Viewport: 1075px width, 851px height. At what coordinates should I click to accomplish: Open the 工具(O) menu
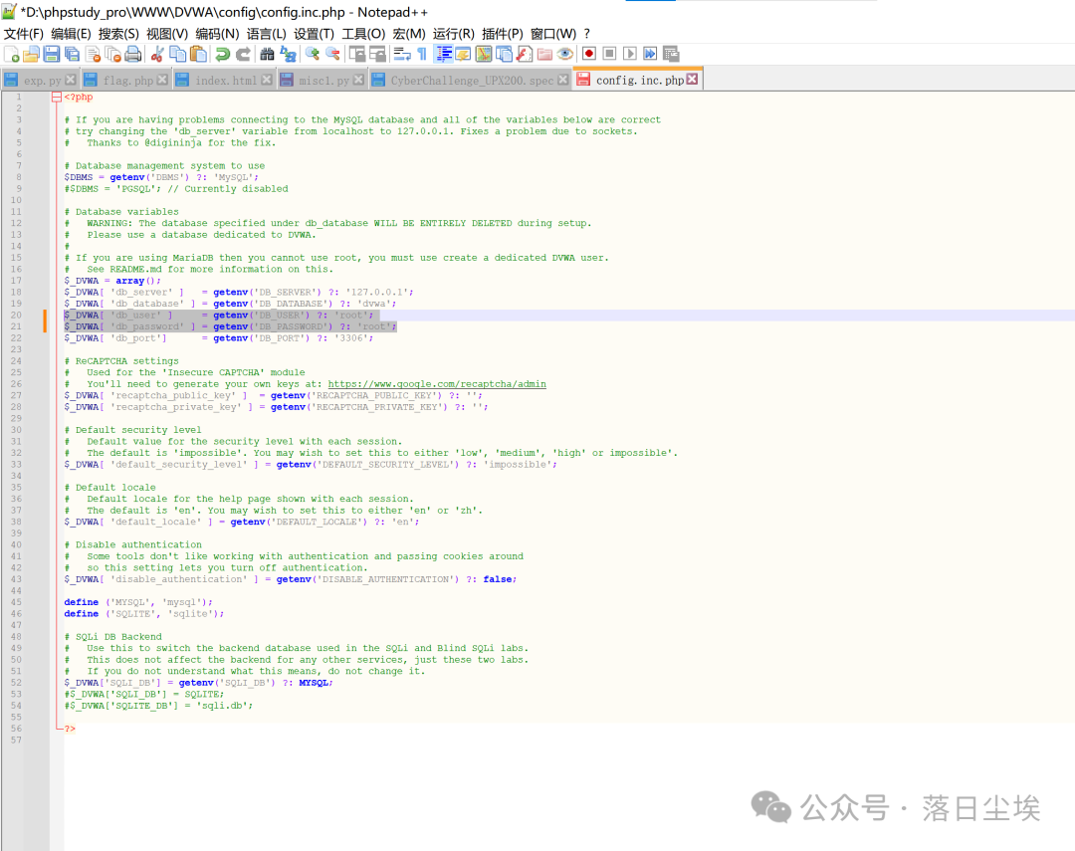pyautogui.click(x=363, y=34)
